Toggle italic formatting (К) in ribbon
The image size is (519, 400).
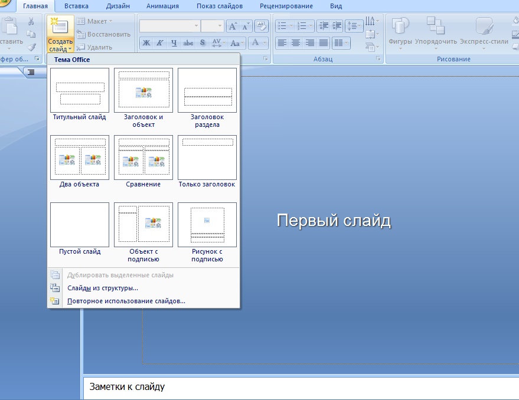click(x=160, y=43)
